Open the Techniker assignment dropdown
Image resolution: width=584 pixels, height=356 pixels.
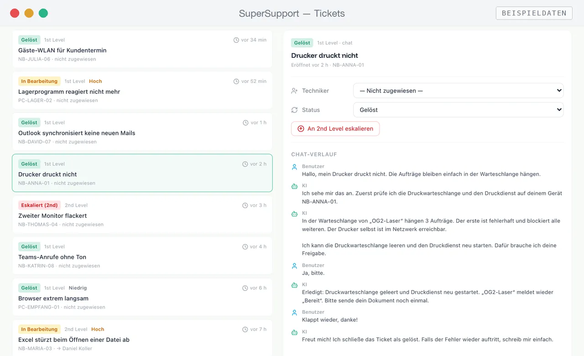click(x=459, y=91)
